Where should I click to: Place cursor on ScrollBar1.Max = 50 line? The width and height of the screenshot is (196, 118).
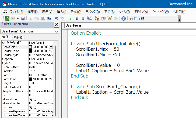(x=98, y=49)
